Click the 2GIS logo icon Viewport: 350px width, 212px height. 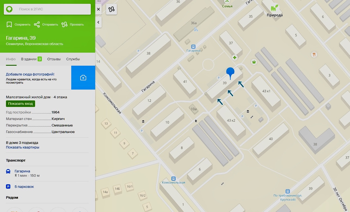tap(9, 9)
